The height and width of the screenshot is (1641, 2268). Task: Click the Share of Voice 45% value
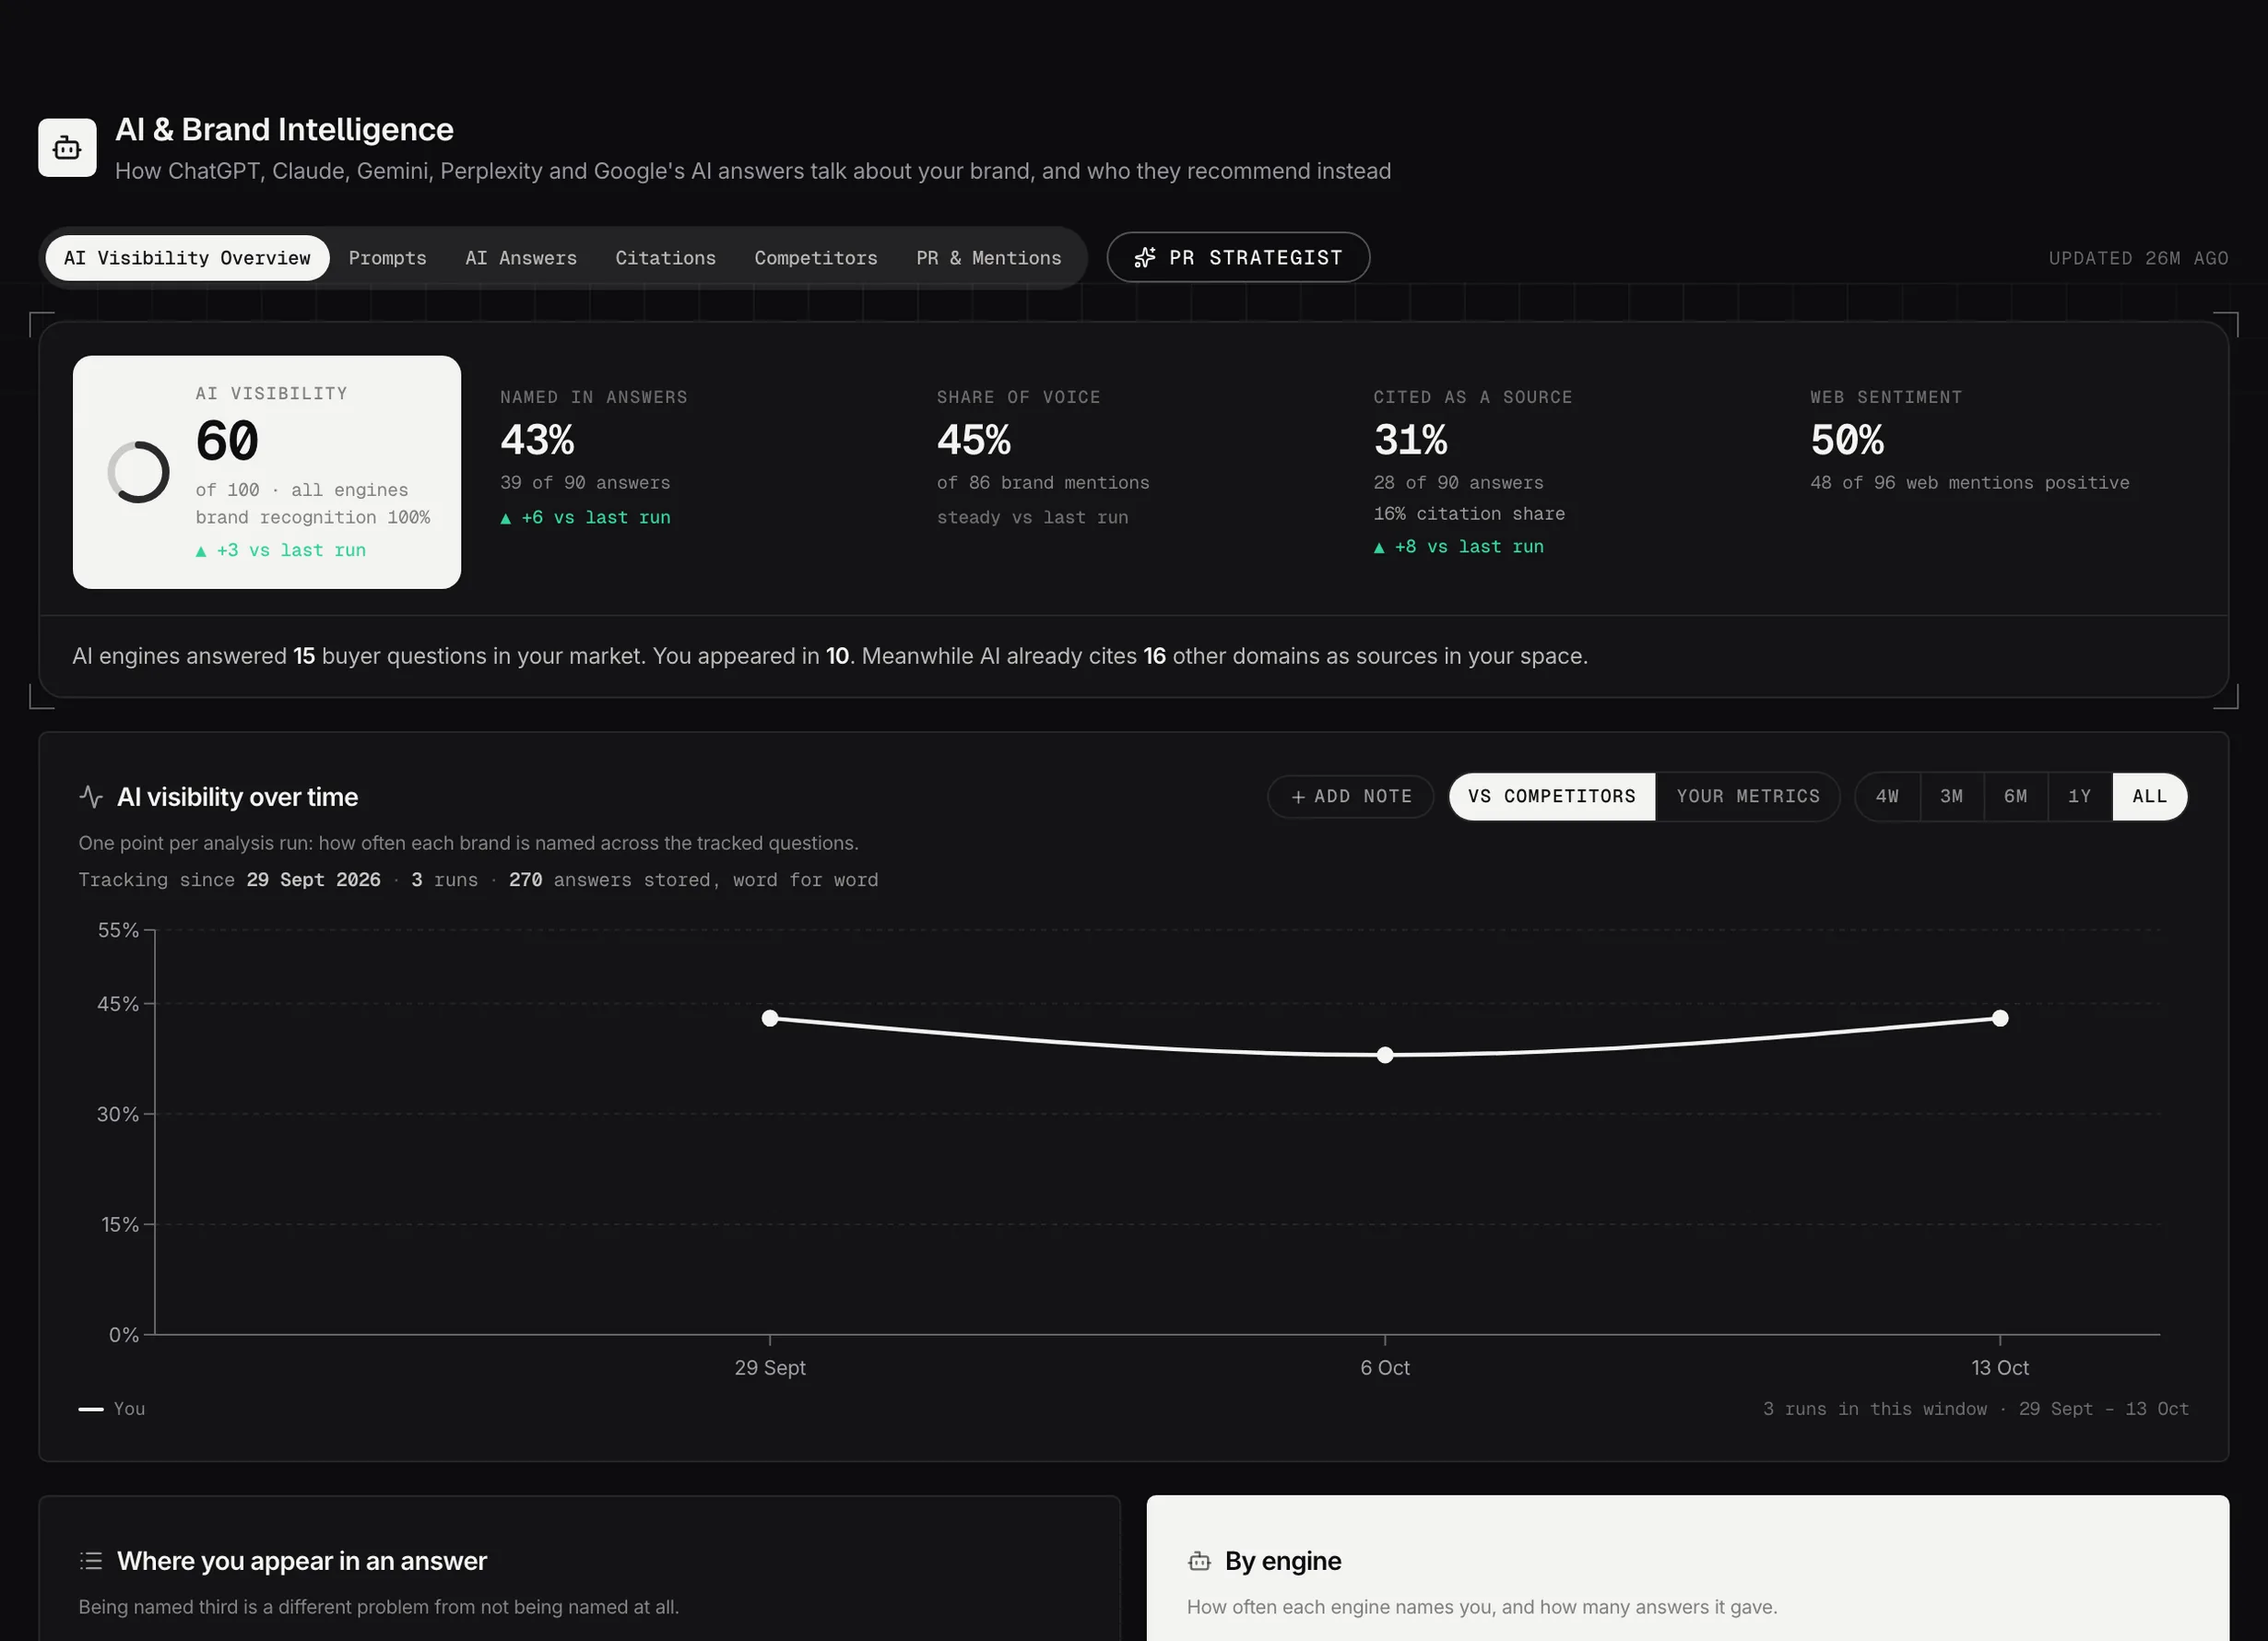tap(974, 440)
